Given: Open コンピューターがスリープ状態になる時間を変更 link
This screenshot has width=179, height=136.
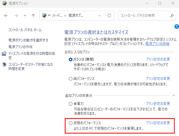Looking at the screenshot, I should [x=31, y=66].
